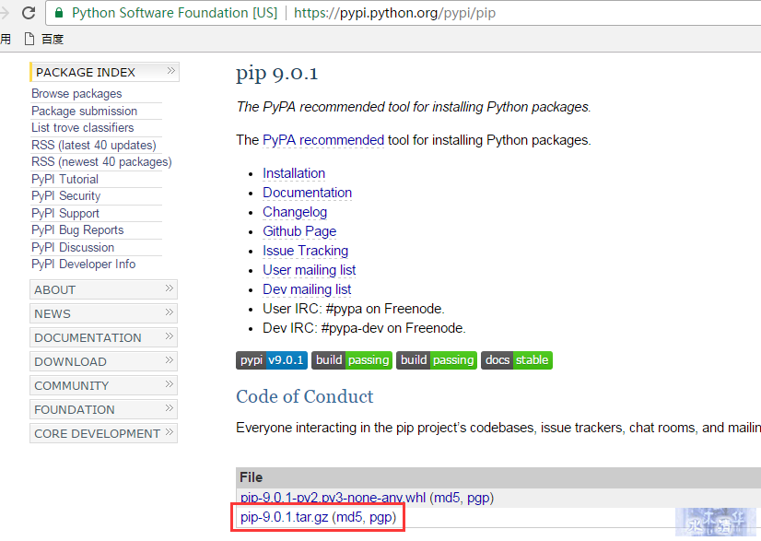Open the Documentation link in the bullet list
This screenshot has width=761, height=541.
pyautogui.click(x=307, y=193)
